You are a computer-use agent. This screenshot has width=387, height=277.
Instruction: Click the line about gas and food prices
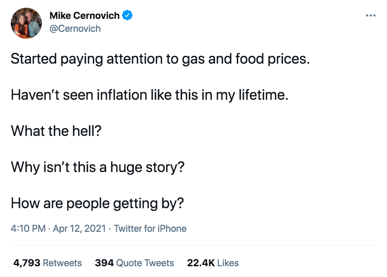(x=160, y=59)
